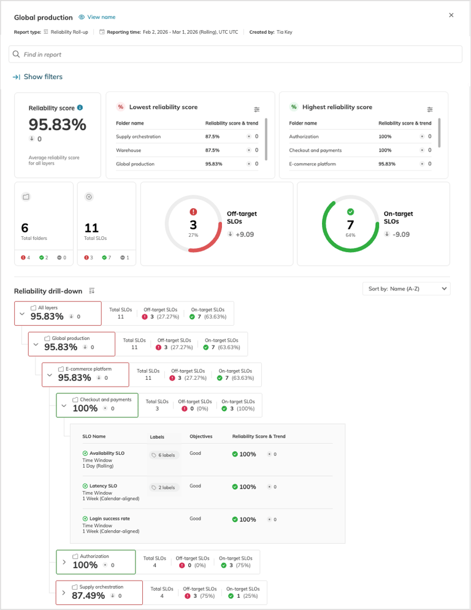
Task: Click scrollbar in Lowest reliability score list
Action: click(266, 139)
